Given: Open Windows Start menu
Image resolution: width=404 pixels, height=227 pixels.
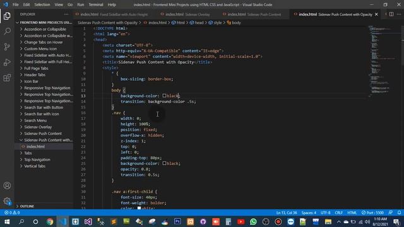Looking at the screenshot, I should 7,221.
